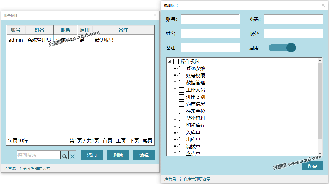
Task: Select the 盘点单 tree item
Action: 193,154
